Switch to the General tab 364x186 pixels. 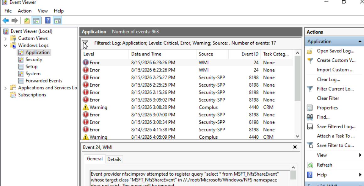[x=95, y=159]
